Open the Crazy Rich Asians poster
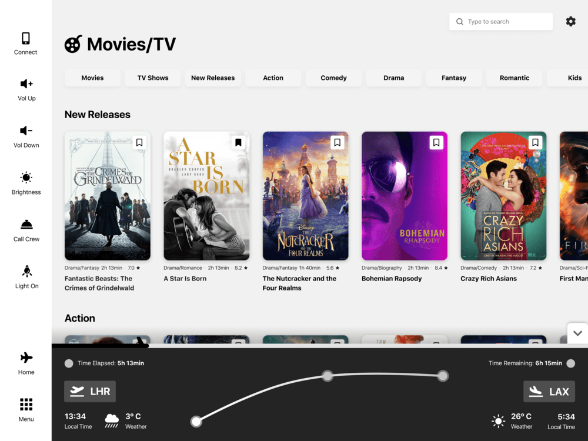This screenshot has width=588, height=441. [x=503, y=196]
